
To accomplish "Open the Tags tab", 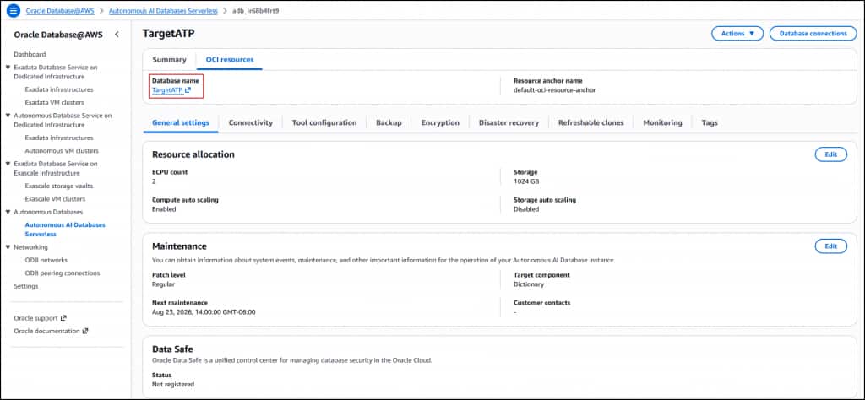I will pyautogui.click(x=710, y=123).
